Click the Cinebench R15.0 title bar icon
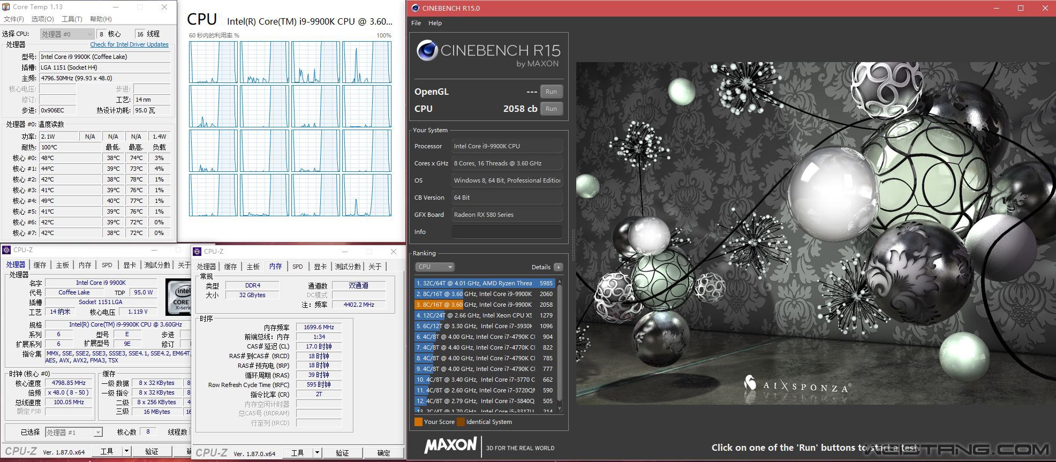 [416, 8]
